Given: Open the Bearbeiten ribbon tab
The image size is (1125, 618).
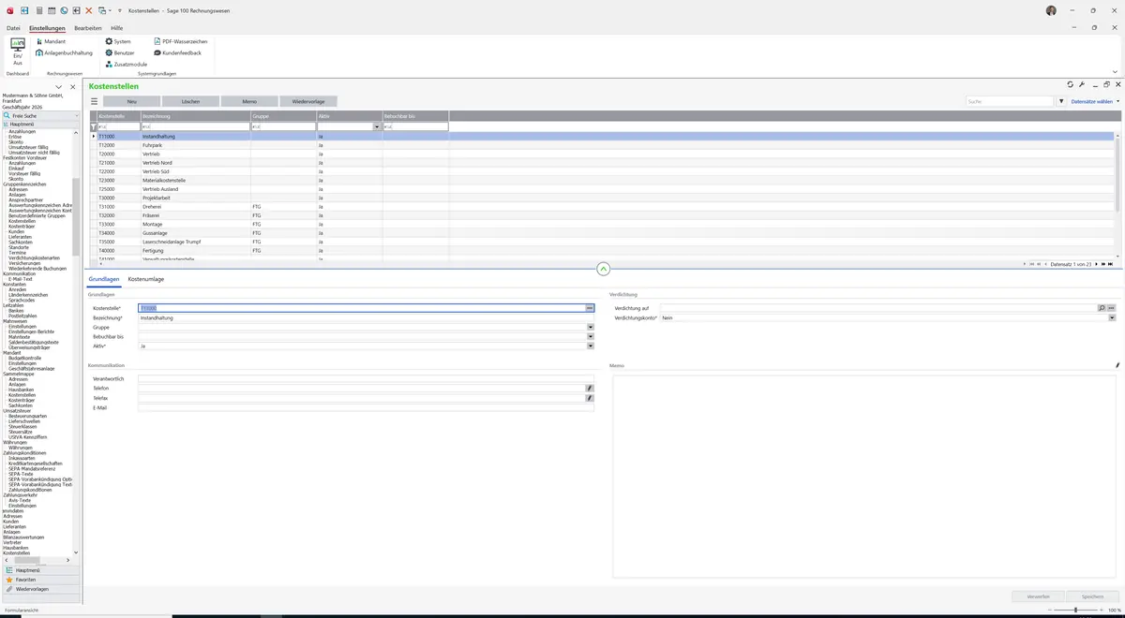Looking at the screenshot, I should 88,28.
